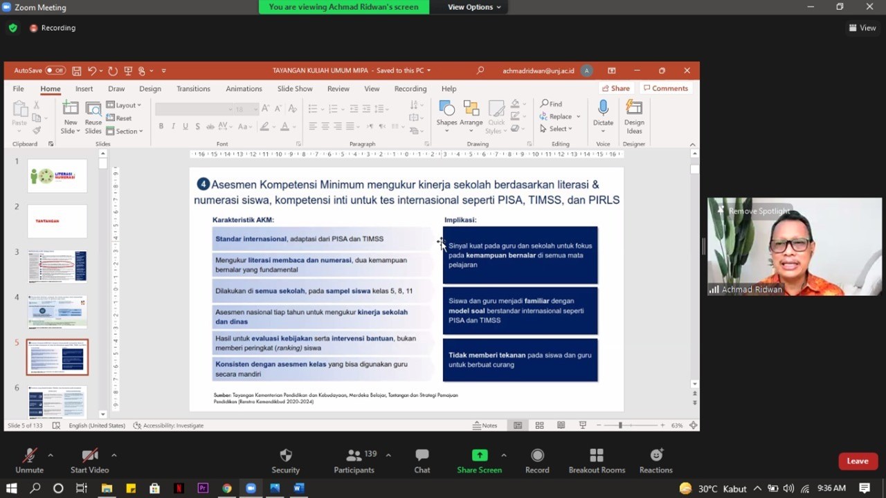Click the Dictate microphone icon
The width and height of the screenshot is (886, 498).
(x=603, y=109)
